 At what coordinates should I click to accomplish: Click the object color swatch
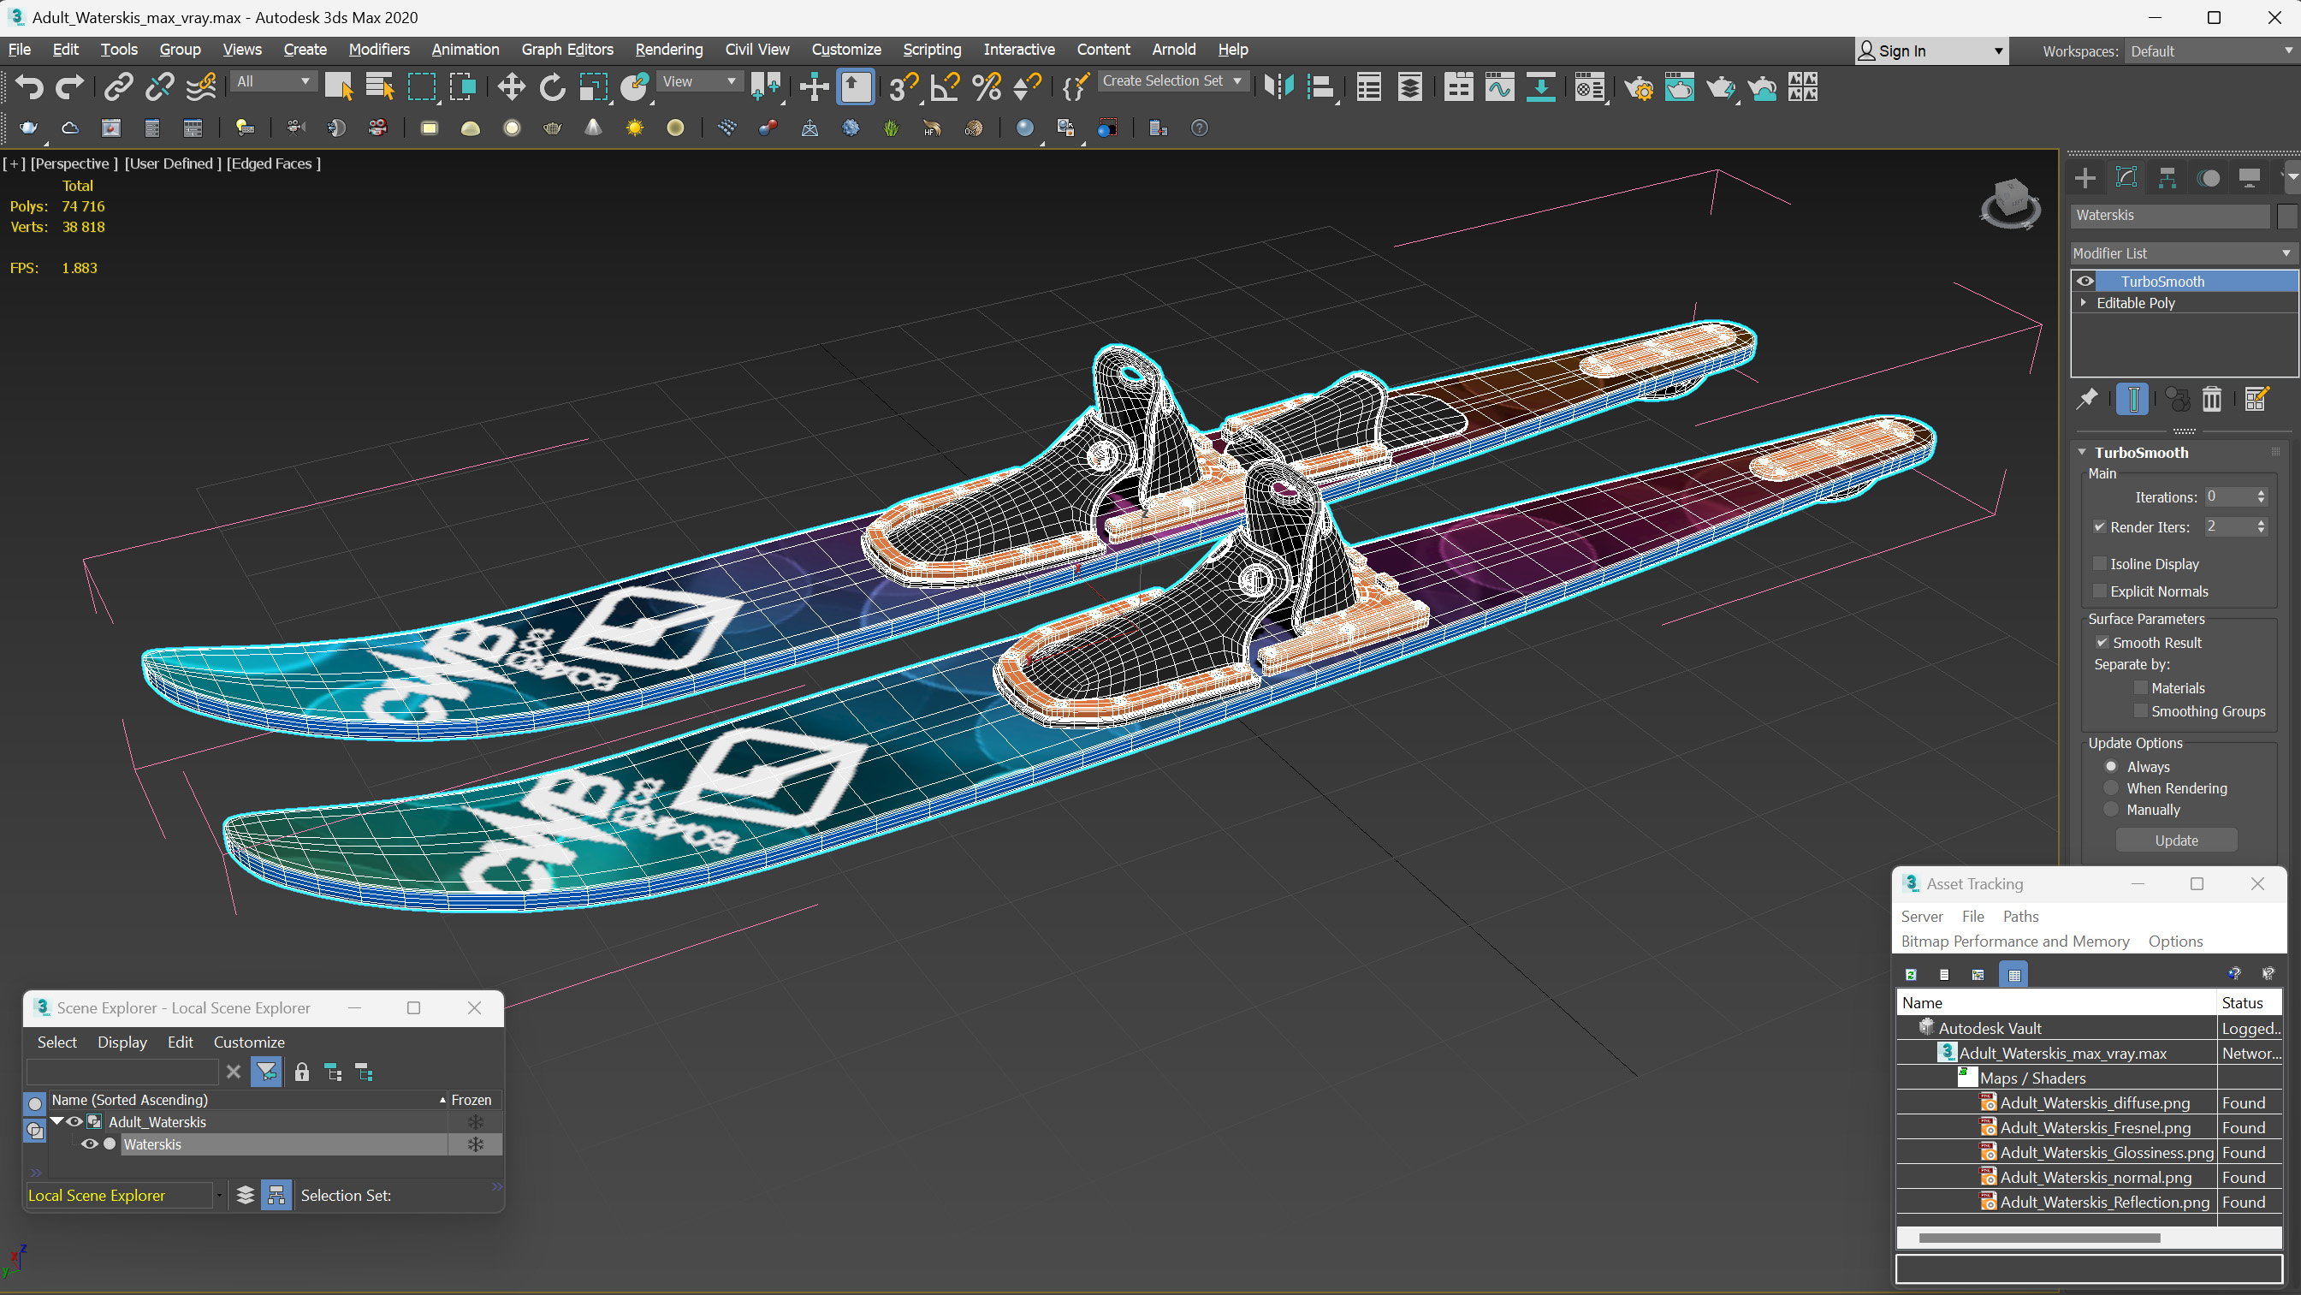click(2286, 216)
